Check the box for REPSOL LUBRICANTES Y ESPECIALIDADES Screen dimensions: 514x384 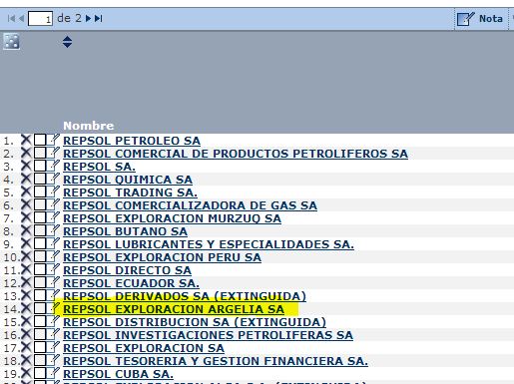[x=40, y=243]
